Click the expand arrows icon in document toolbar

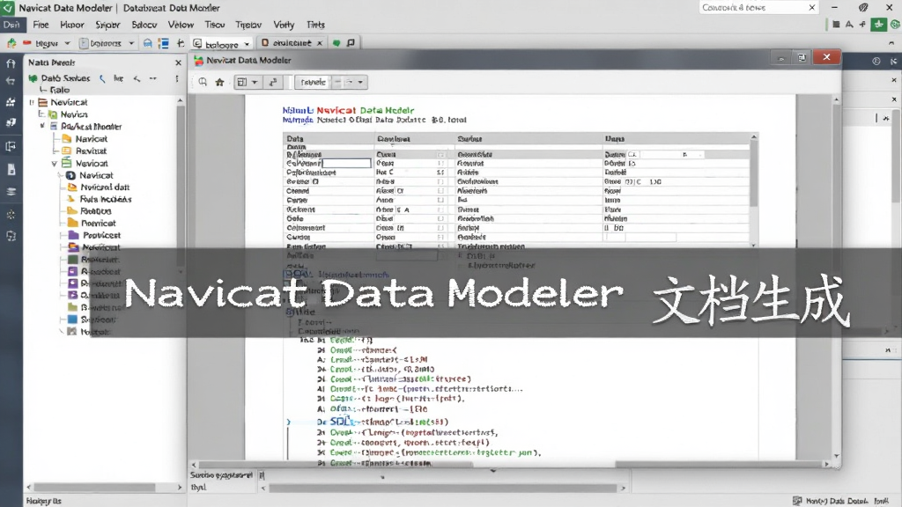pos(273,82)
